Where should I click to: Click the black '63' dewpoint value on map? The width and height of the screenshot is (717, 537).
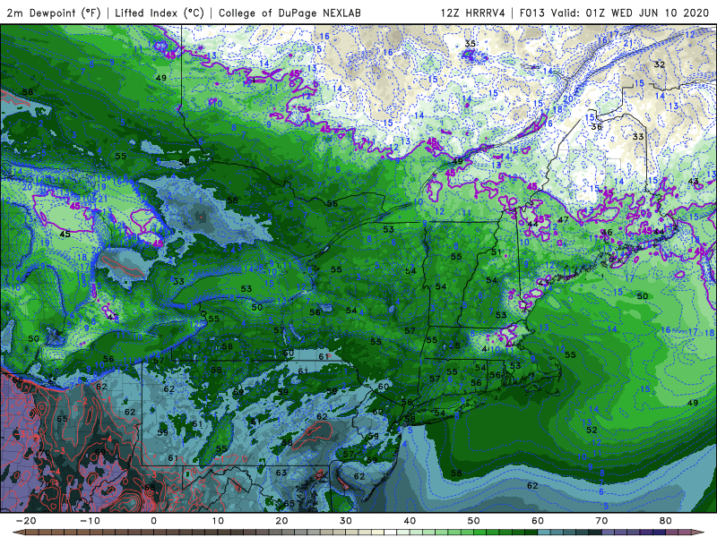[281, 473]
